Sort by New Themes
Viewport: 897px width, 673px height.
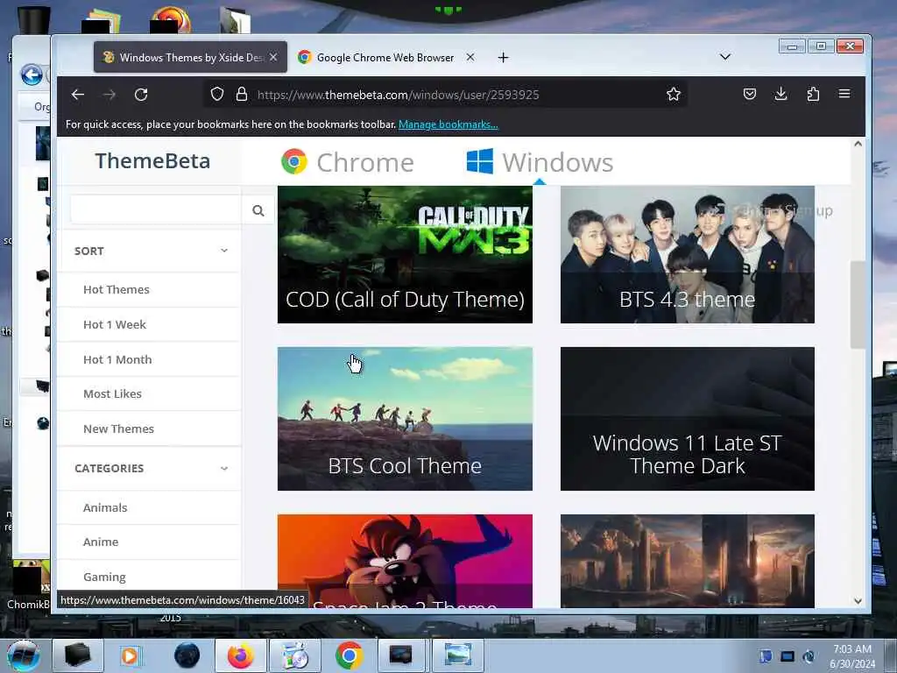tap(118, 429)
